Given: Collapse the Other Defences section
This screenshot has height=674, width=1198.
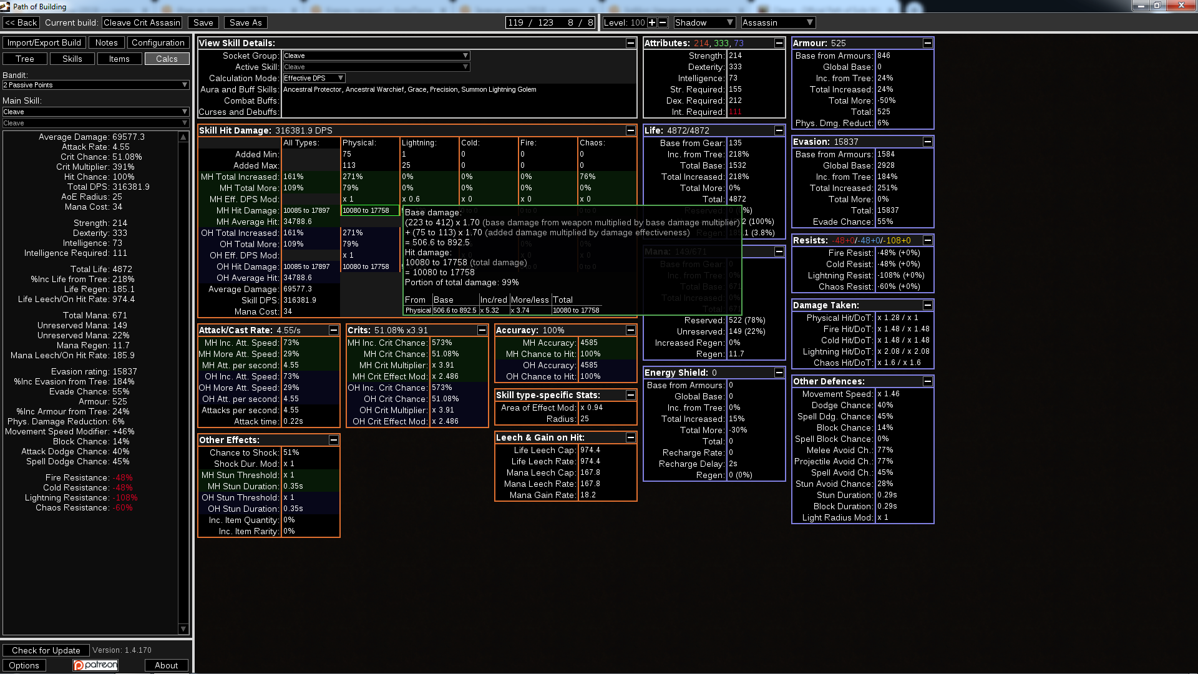Looking at the screenshot, I should tap(927, 381).
